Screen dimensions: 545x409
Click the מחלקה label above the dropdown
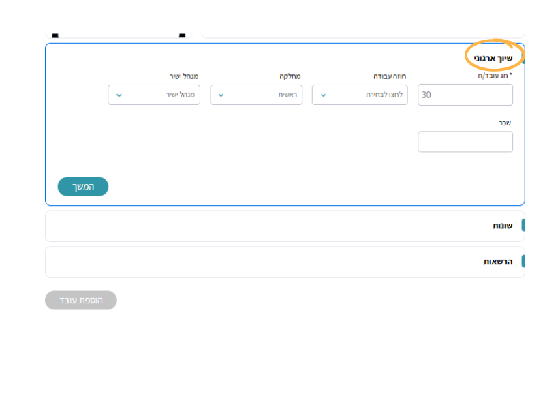[x=290, y=76]
